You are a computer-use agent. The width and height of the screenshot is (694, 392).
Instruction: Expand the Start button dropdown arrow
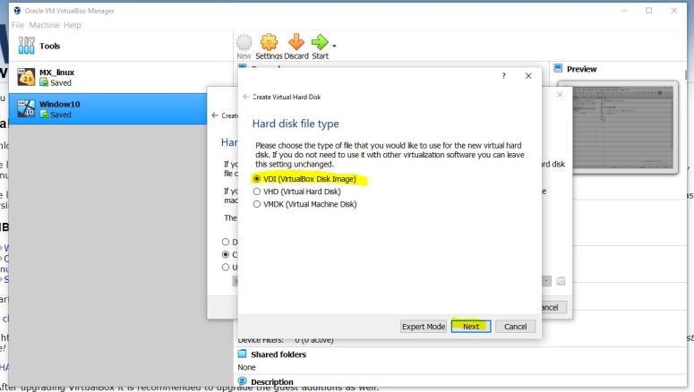(x=334, y=46)
